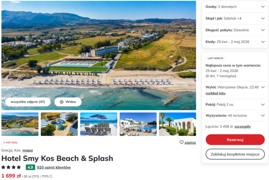Click the play icon on Wideo button
The width and height of the screenshot is (269, 180).
point(62,102)
